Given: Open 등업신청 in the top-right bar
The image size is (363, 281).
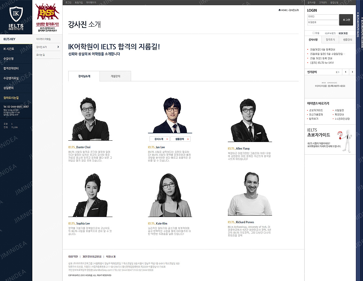Looking at the screenshot, I should [x=334, y=2].
